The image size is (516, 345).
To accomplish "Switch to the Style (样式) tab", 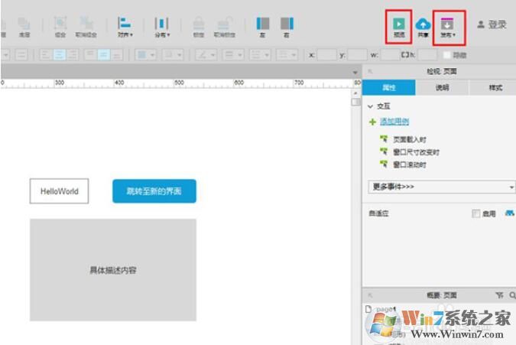I will 495,88.
